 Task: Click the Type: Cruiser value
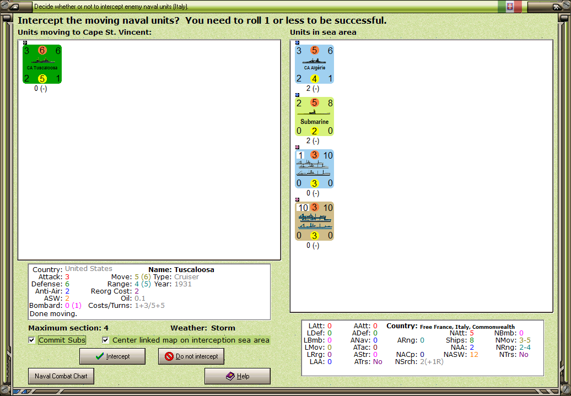[186, 277]
